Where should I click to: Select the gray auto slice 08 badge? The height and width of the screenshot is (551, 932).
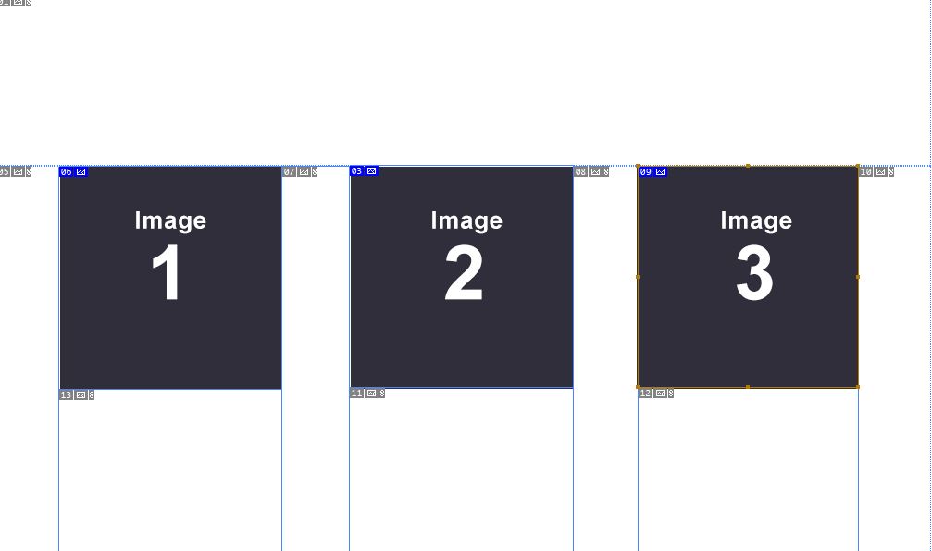(x=591, y=172)
